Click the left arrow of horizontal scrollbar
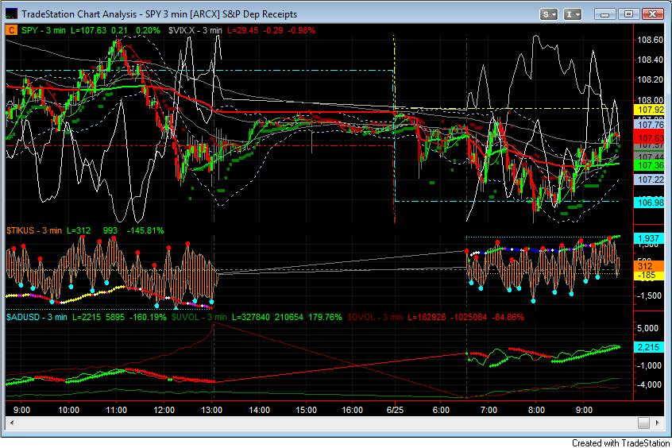This screenshot has height=448, width=672. click(12, 423)
